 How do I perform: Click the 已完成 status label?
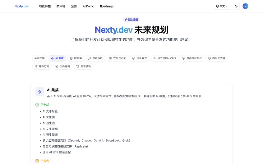[x=45, y=105]
